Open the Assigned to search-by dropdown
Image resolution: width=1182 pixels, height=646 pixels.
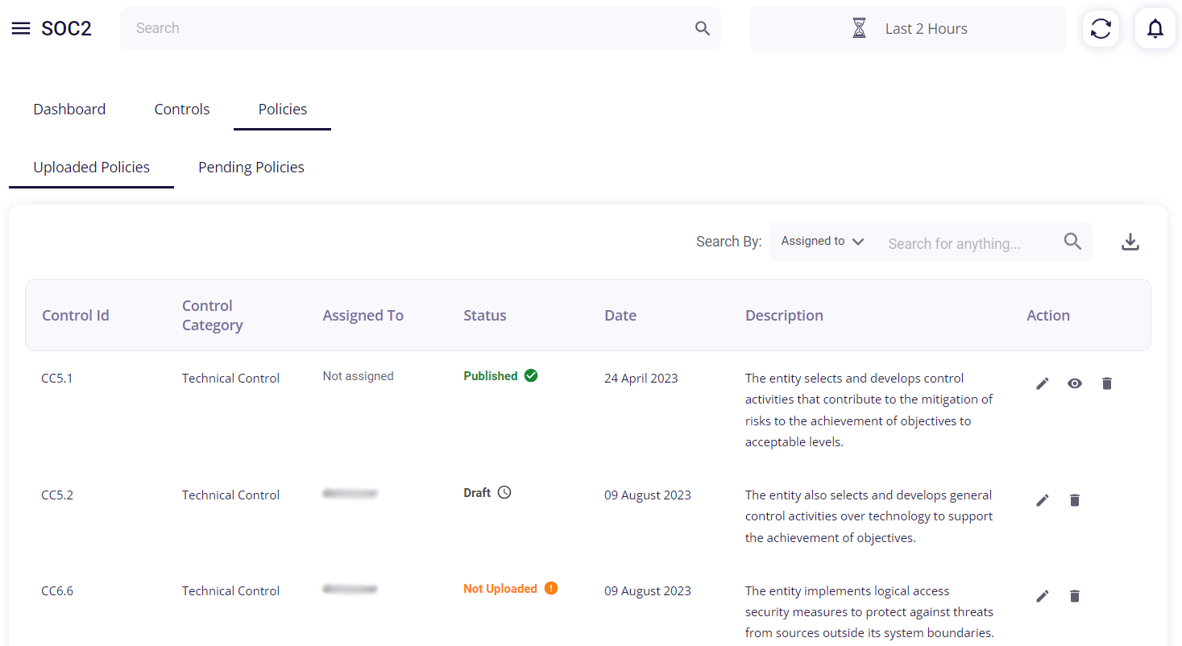822,242
